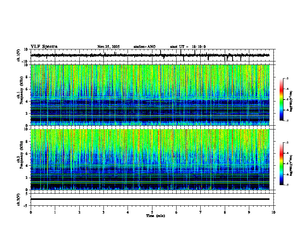Click the "start UT = 18:10:0" header text

pyautogui.click(x=188, y=47)
